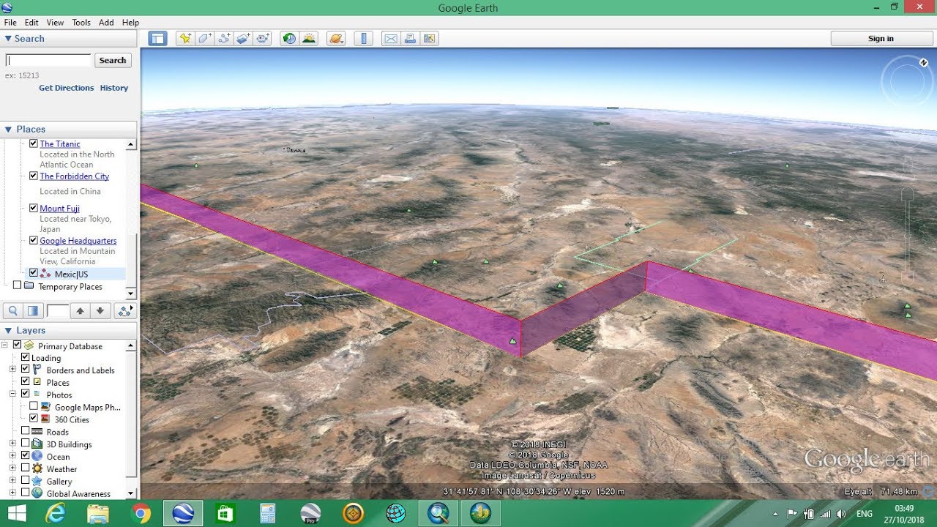The height and width of the screenshot is (527, 937).
Task: Click into the search input field
Action: (x=49, y=61)
